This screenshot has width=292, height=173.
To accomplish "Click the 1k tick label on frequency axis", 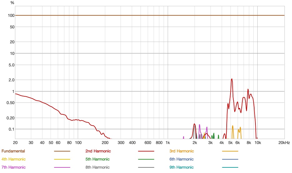I will pyautogui.click(x=168, y=143).
